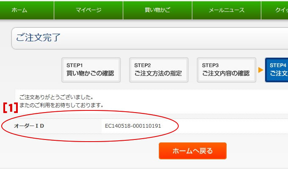Select メールニュース in the top menu
The height and width of the screenshot is (169, 288).
tap(226, 10)
